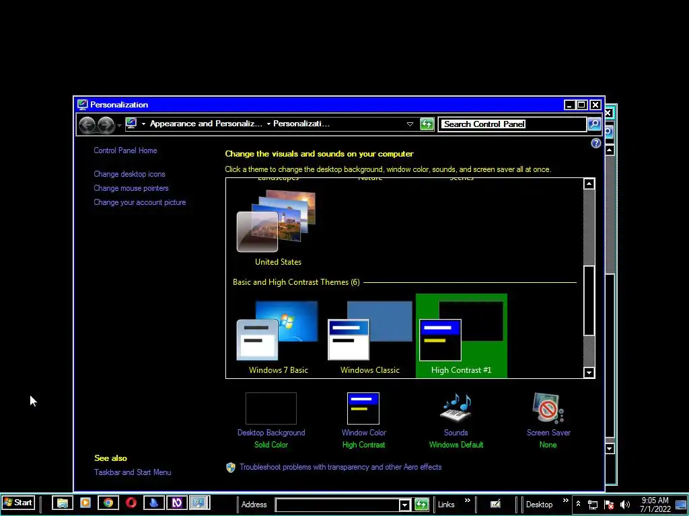Click the Sounds label link
This screenshot has width=689, height=516.
(x=456, y=433)
